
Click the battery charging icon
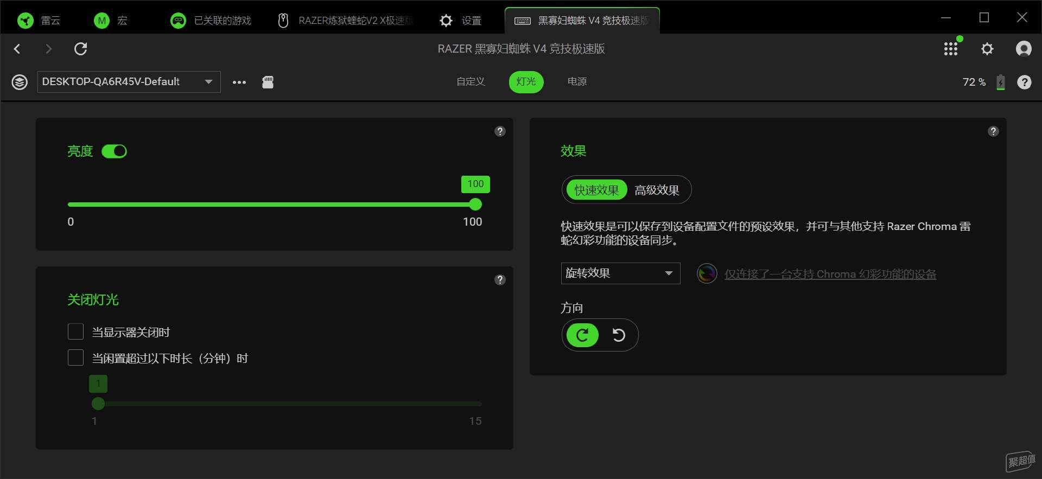1001,82
